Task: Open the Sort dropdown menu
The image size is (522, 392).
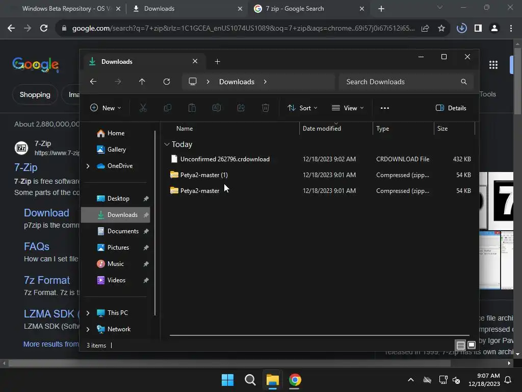Action: (x=302, y=108)
